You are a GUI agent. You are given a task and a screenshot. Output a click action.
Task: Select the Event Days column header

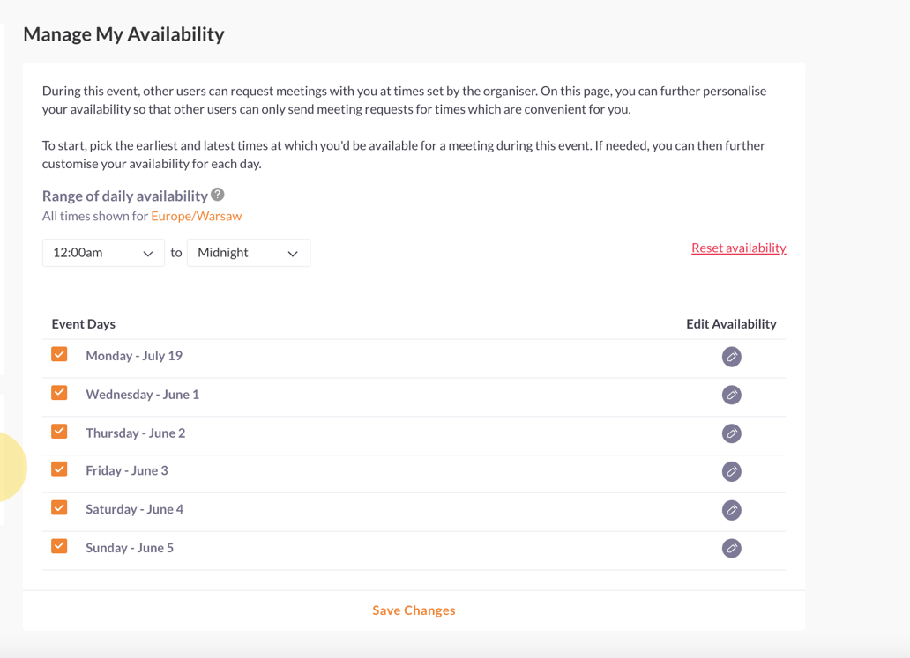(83, 323)
